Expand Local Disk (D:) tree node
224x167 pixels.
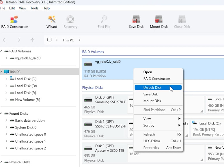[6, 86]
